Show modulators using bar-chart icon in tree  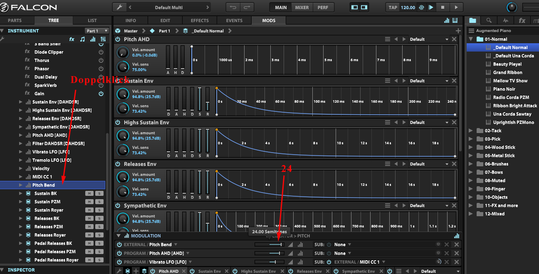coord(93,39)
